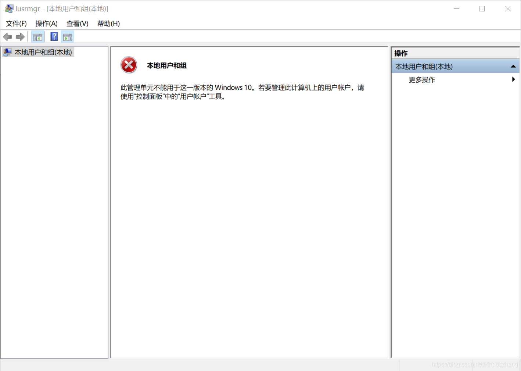521x371 pixels.
Task: Toggle the console tree pane icon
Action: pos(38,37)
